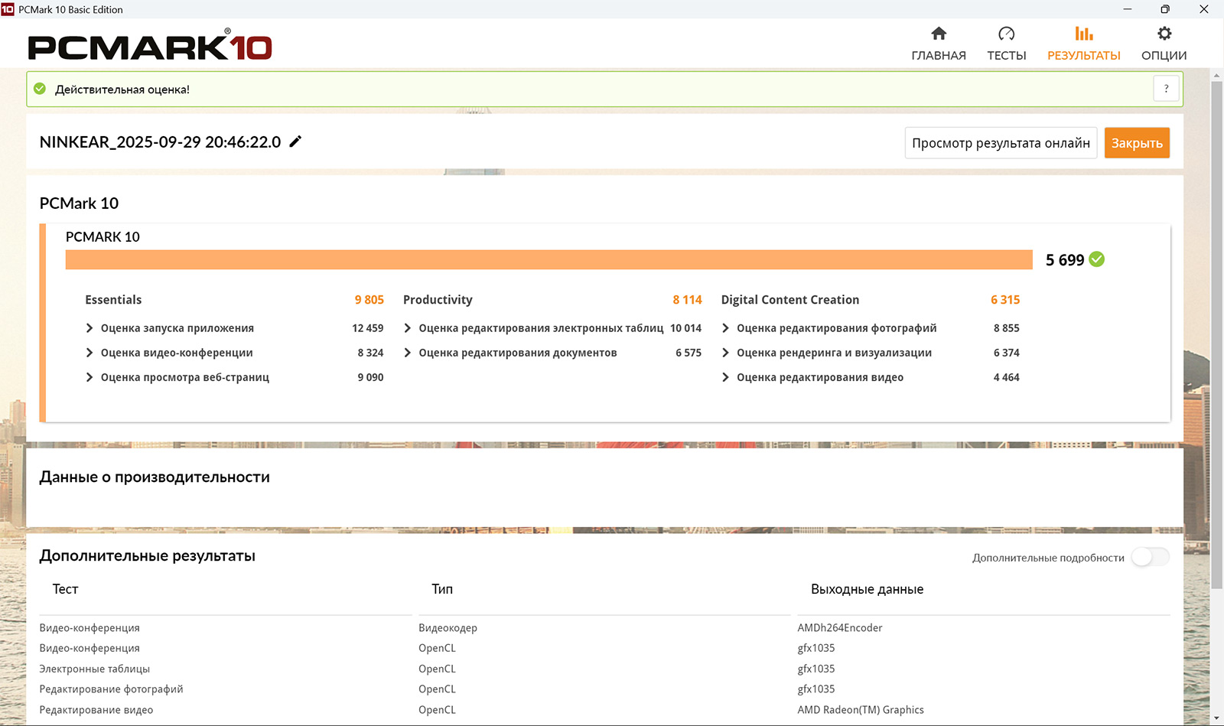Screen dimensions: 1224x726
Task: Click the green valid-score check icon in banner
Action: point(40,89)
